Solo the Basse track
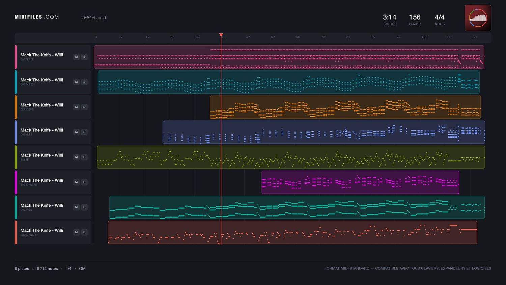 (84, 157)
